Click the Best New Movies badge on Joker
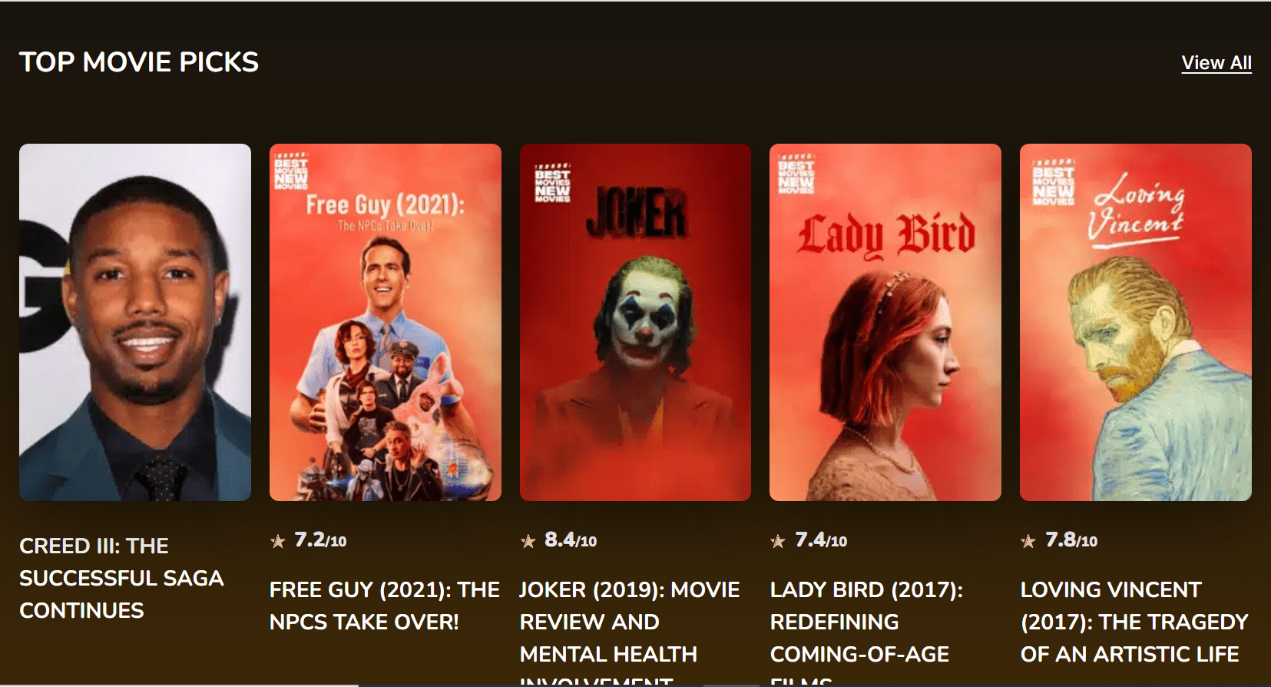The width and height of the screenshot is (1271, 687). [553, 184]
